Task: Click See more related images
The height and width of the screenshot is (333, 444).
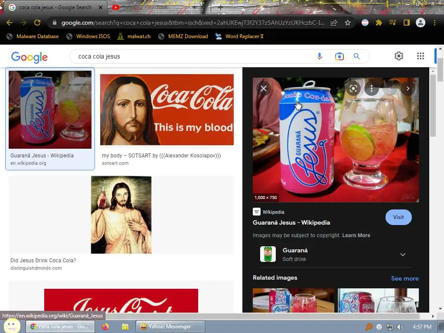Action: point(405,278)
